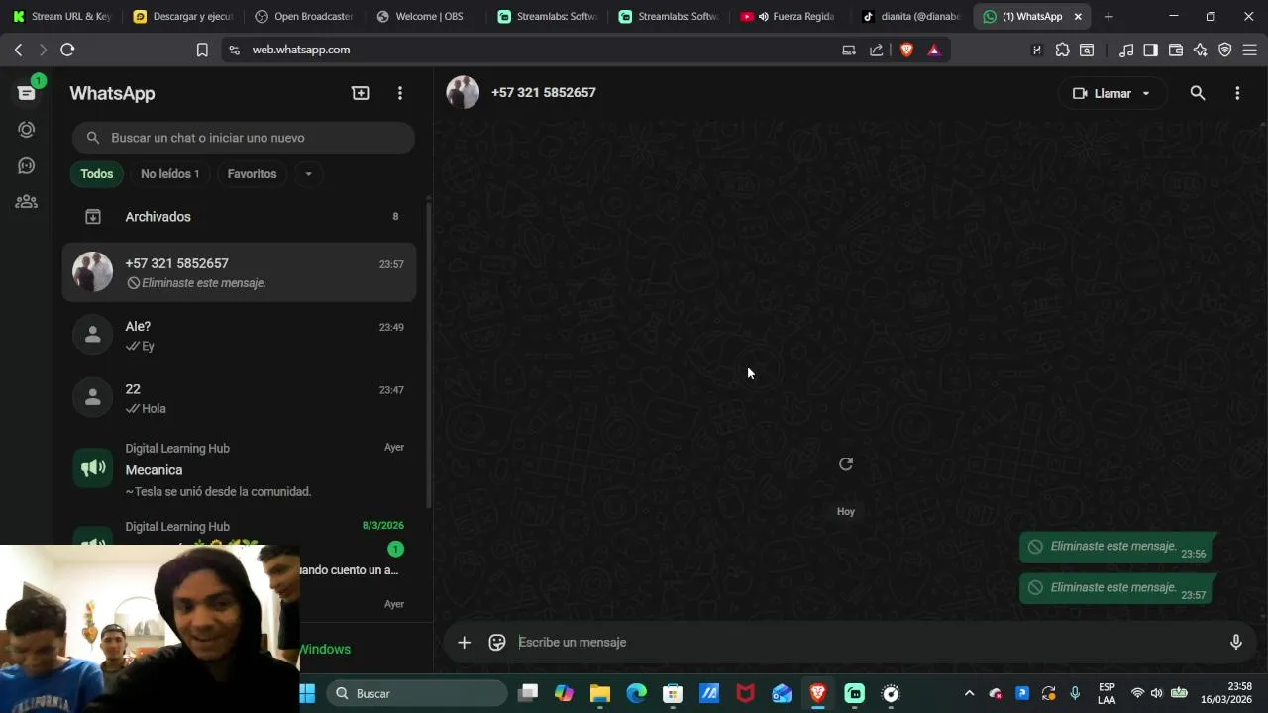Open the Mecanica community chat

click(x=239, y=469)
